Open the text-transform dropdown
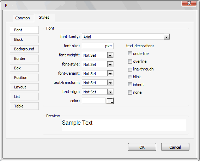Screen dimensions: 200x161 click(110, 83)
